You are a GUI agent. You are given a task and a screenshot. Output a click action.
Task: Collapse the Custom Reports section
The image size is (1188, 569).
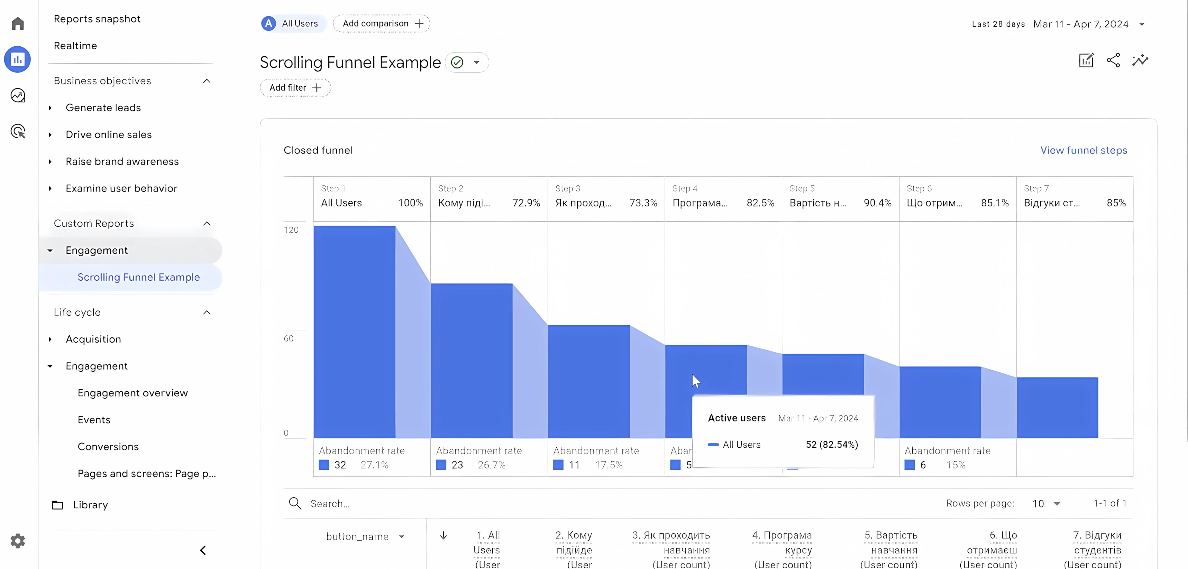click(x=207, y=223)
